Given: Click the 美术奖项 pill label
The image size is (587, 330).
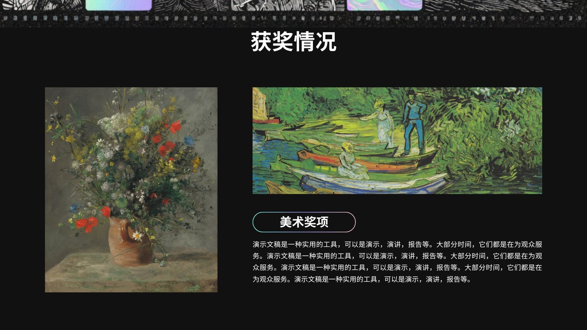Looking at the screenshot, I should click(x=304, y=222).
